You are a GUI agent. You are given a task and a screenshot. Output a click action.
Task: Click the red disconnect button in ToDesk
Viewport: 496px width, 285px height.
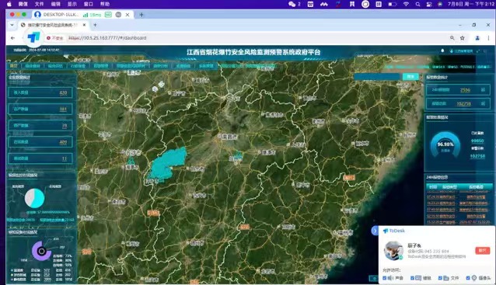pos(483,250)
